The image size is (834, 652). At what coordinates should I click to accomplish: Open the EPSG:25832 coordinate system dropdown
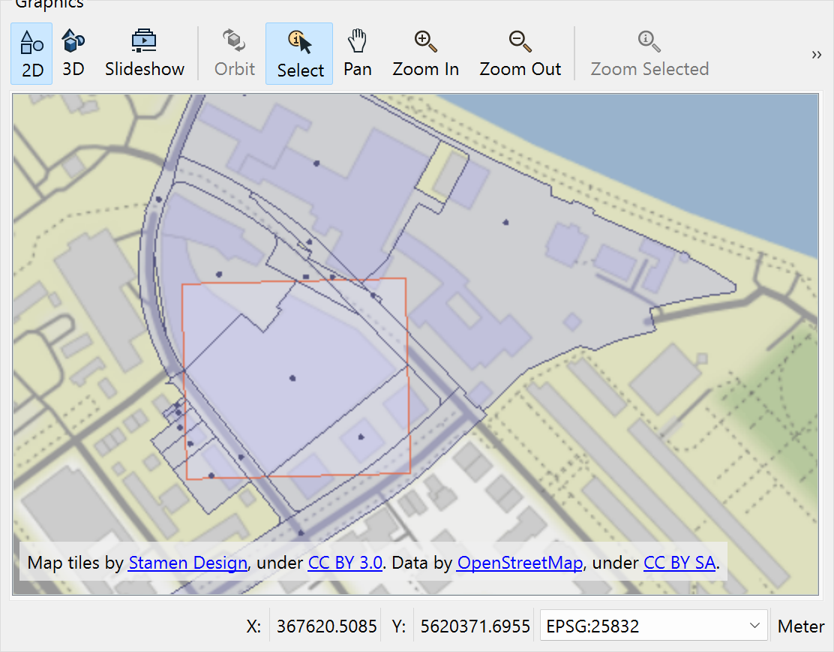coord(653,626)
